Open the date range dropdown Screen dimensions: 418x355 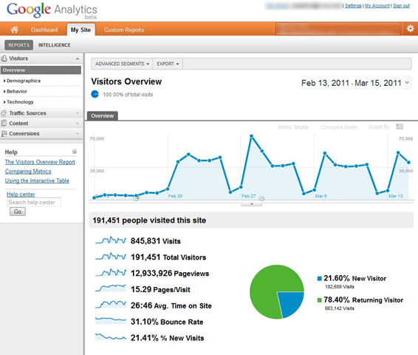coord(407,83)
